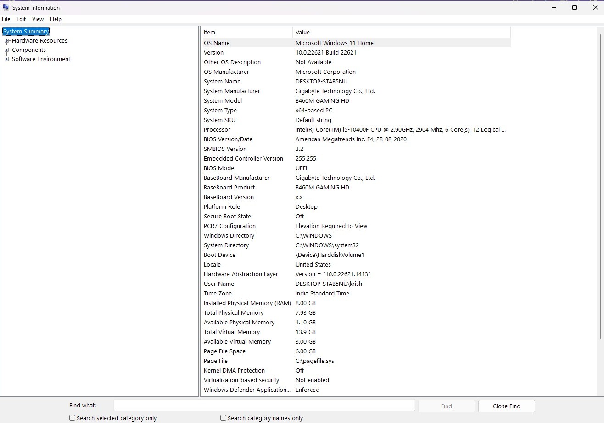Select the Processor row item

[x=217, y=130]
